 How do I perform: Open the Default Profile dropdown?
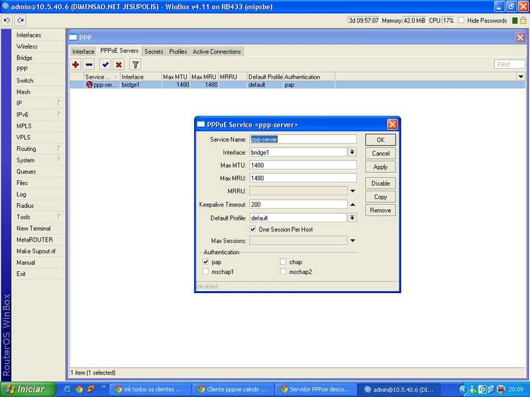(352, 218)
